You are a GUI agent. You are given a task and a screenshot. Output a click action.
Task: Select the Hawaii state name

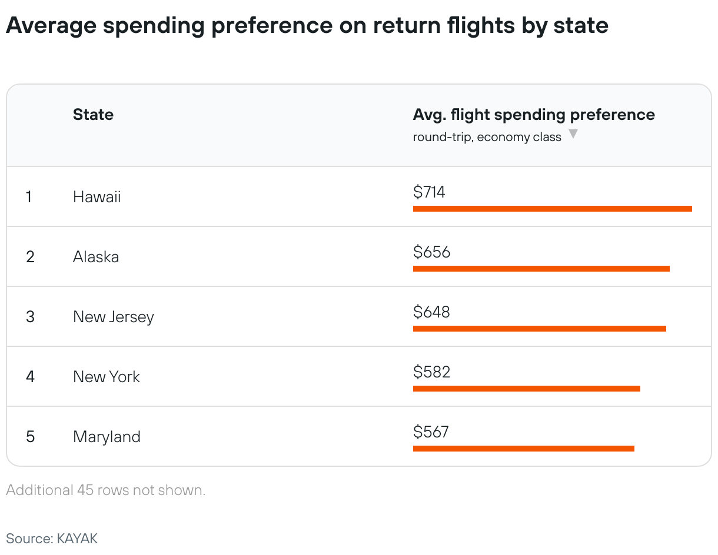coord(97,197)
